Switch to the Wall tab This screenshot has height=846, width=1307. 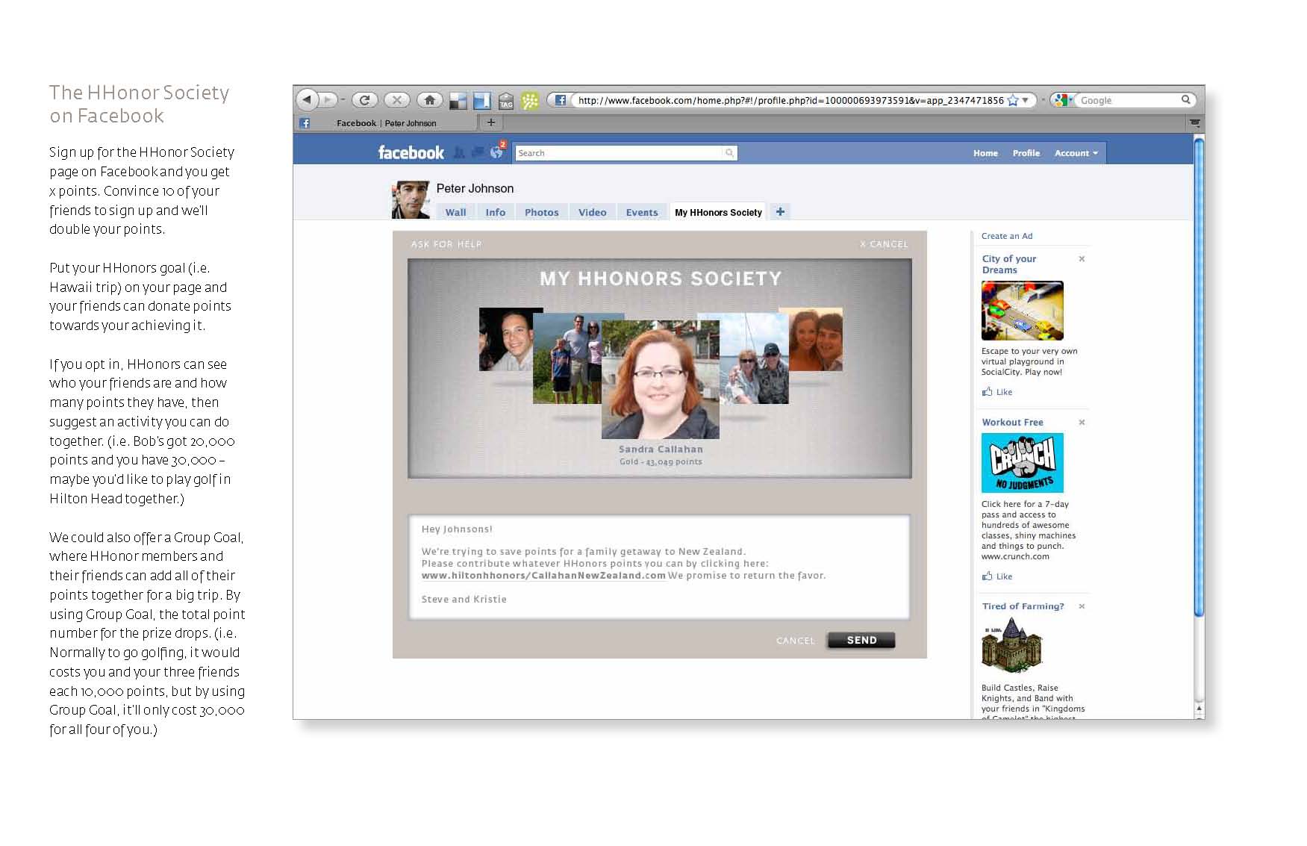click(x=455, y=212)
